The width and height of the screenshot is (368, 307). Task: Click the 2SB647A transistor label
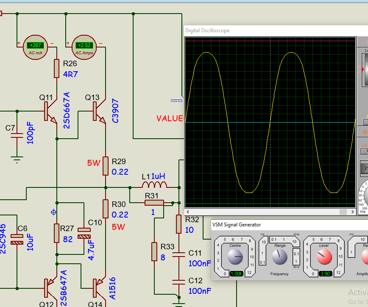coord(64,288)
